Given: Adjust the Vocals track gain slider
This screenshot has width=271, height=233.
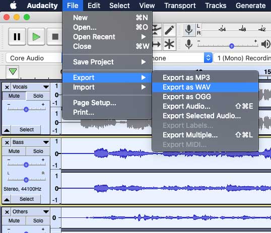Looking at the screenshot, I should point(26,109).
